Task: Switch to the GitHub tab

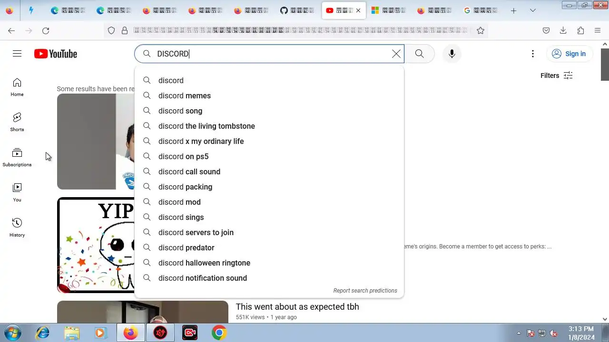Action: coord(298,10)
